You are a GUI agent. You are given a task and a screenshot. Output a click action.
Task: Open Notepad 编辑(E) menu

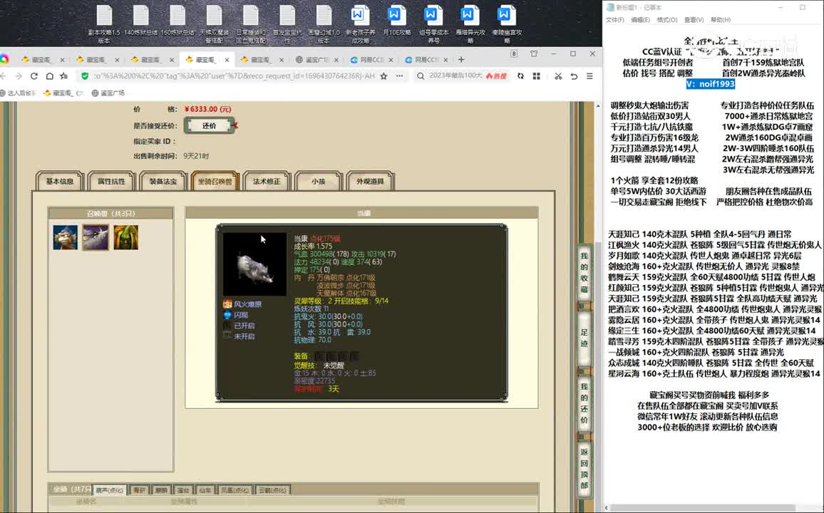pos(640,20)
